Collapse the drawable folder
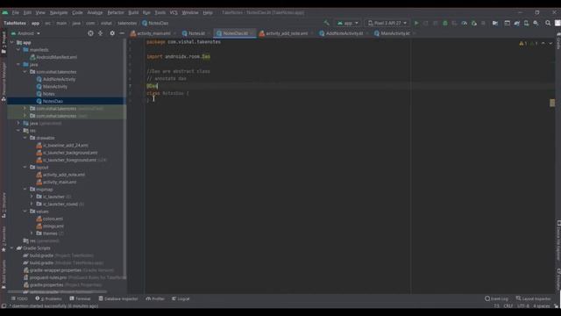The image size is (561, 316). [25, 138]
